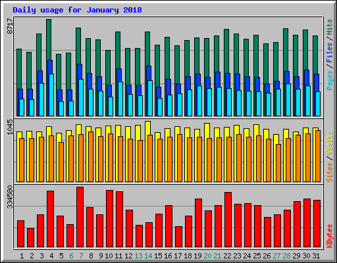
Task: Click the Files legend label
Action: 330,52
